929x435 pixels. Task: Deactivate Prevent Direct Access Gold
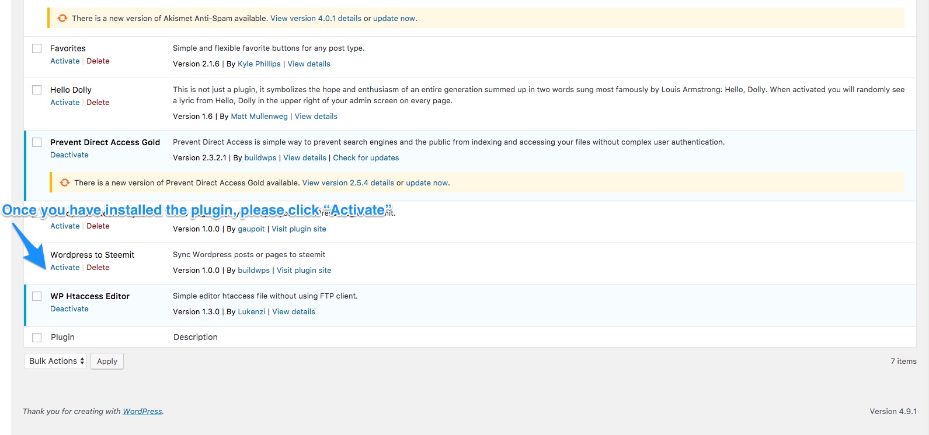[69, 155]
